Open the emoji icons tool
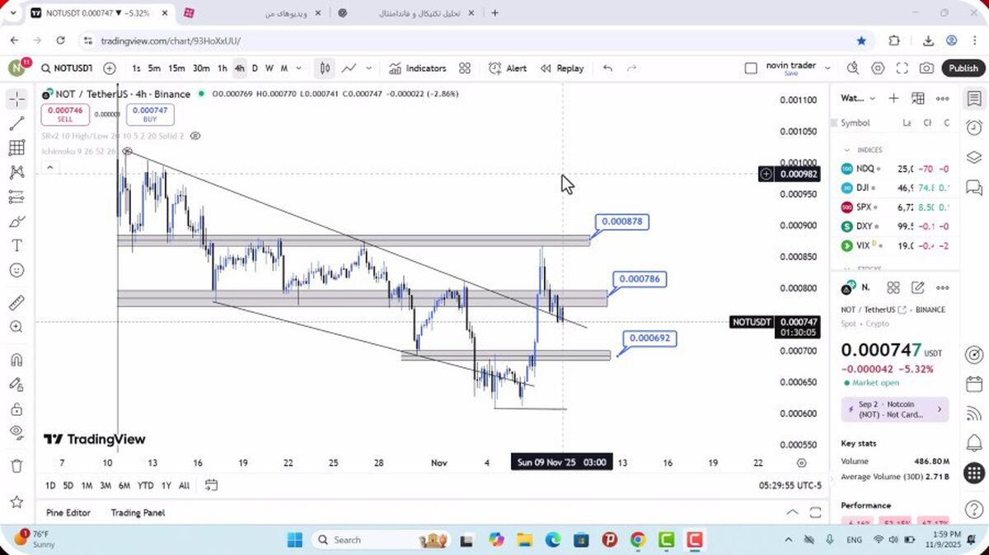989x555 pixels. click(x=16, y=270)
